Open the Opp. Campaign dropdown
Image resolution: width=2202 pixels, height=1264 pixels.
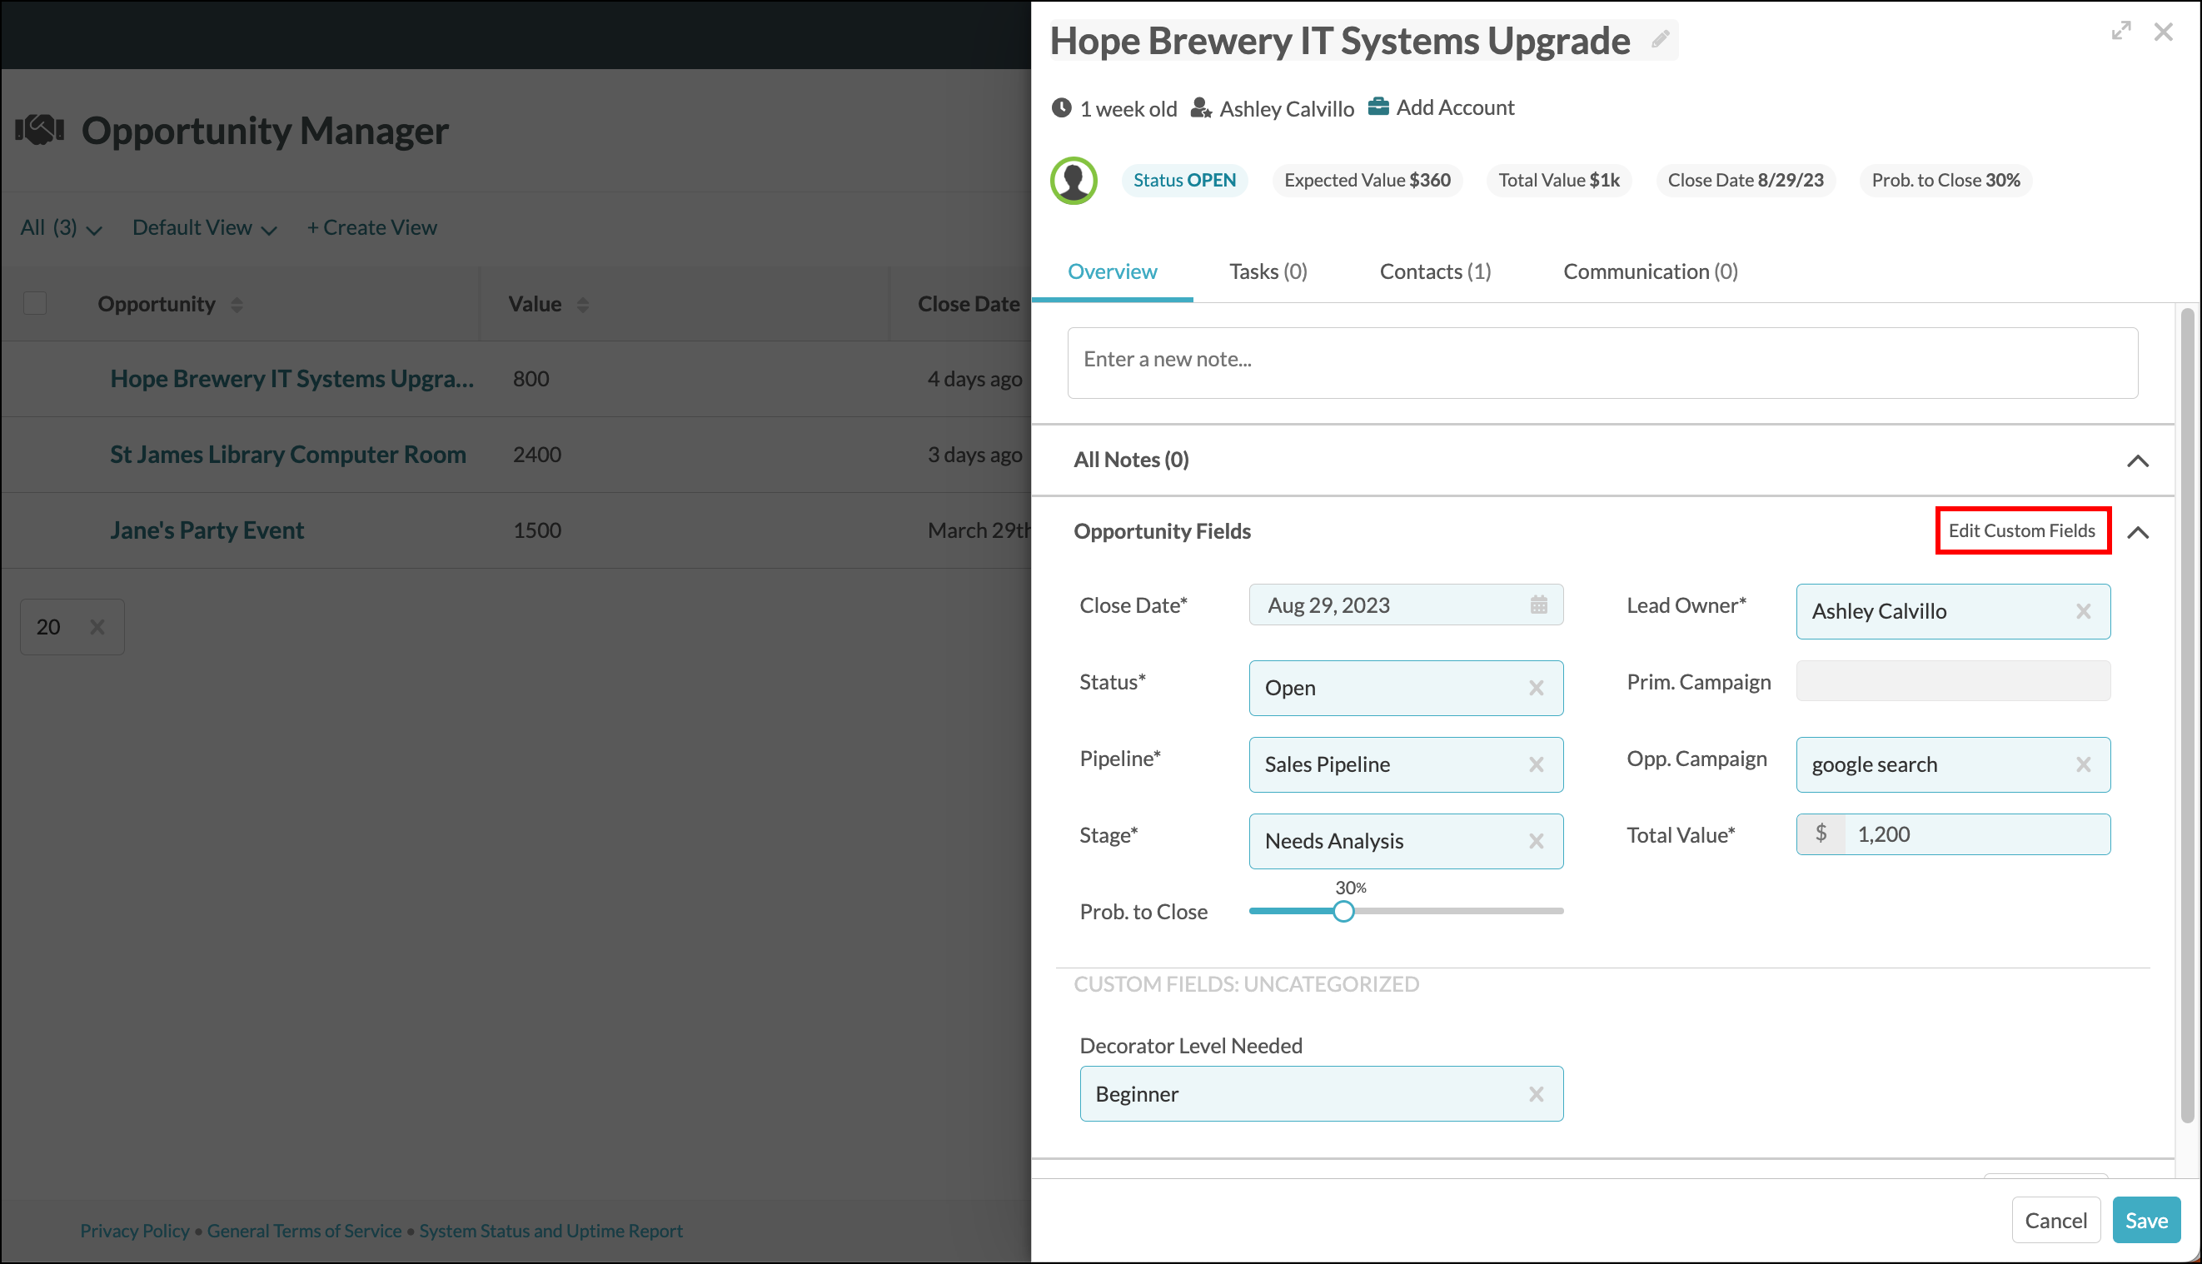(x=1953, y=765)
